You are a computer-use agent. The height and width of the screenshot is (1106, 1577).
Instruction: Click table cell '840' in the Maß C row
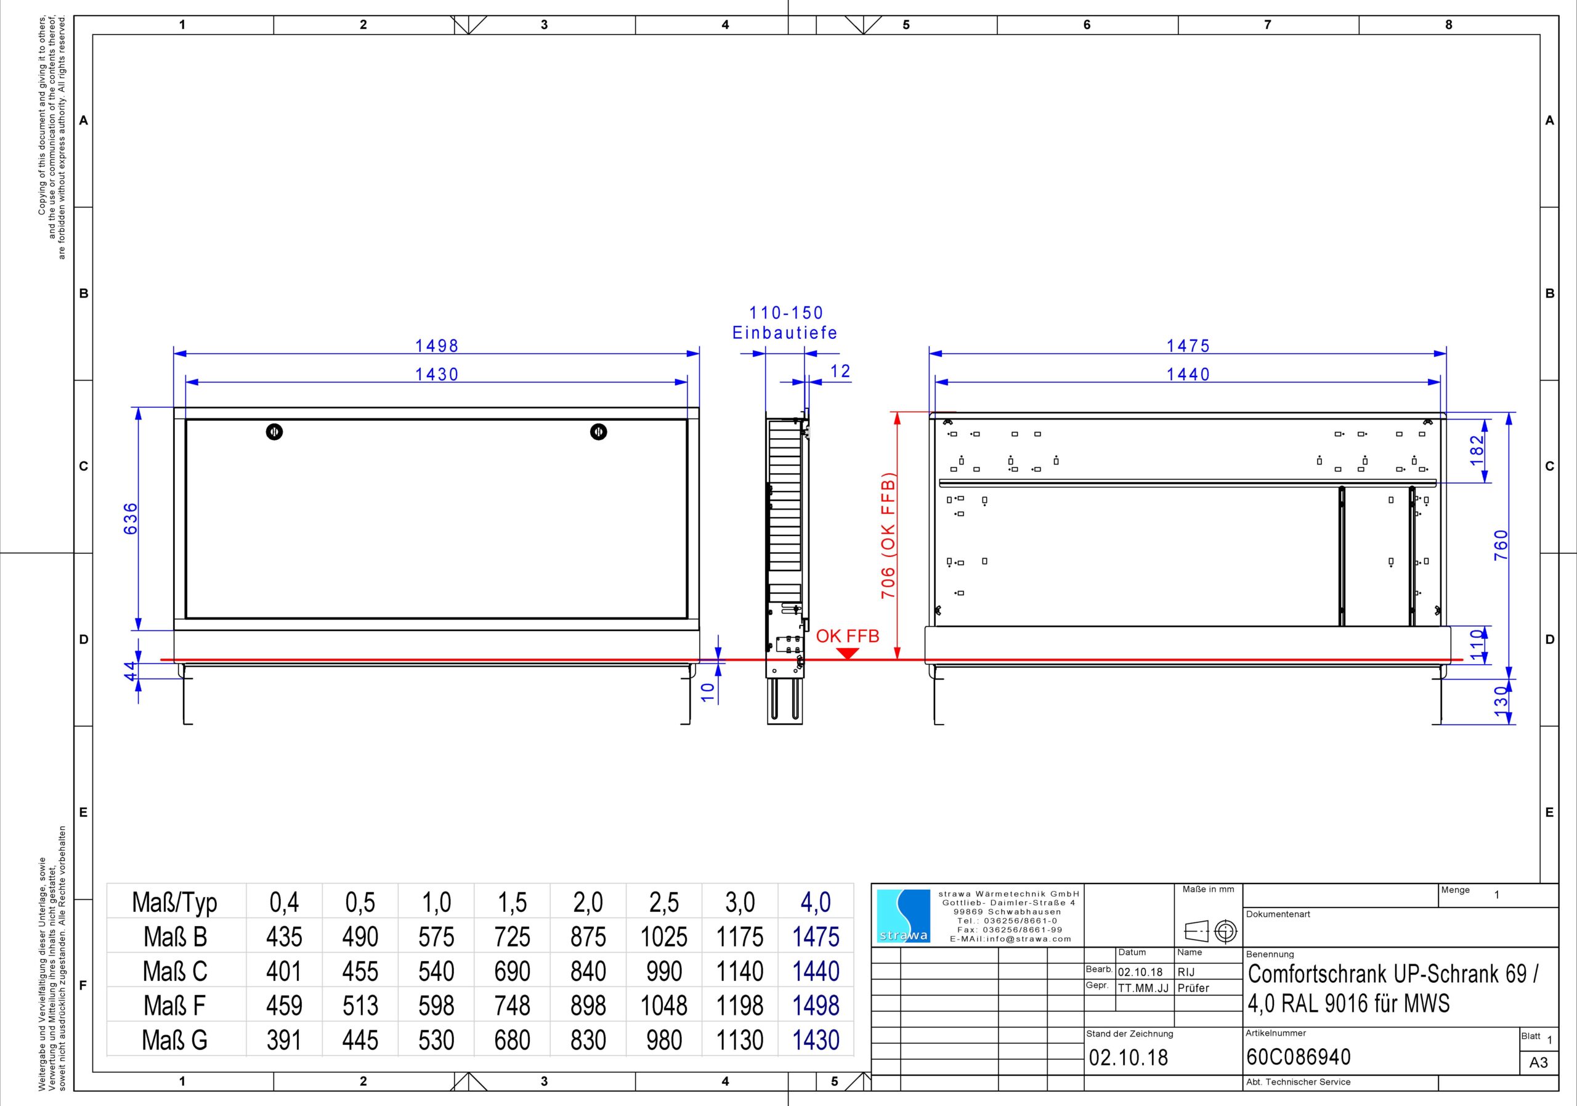pyautogui.click(x=588, y=971)
